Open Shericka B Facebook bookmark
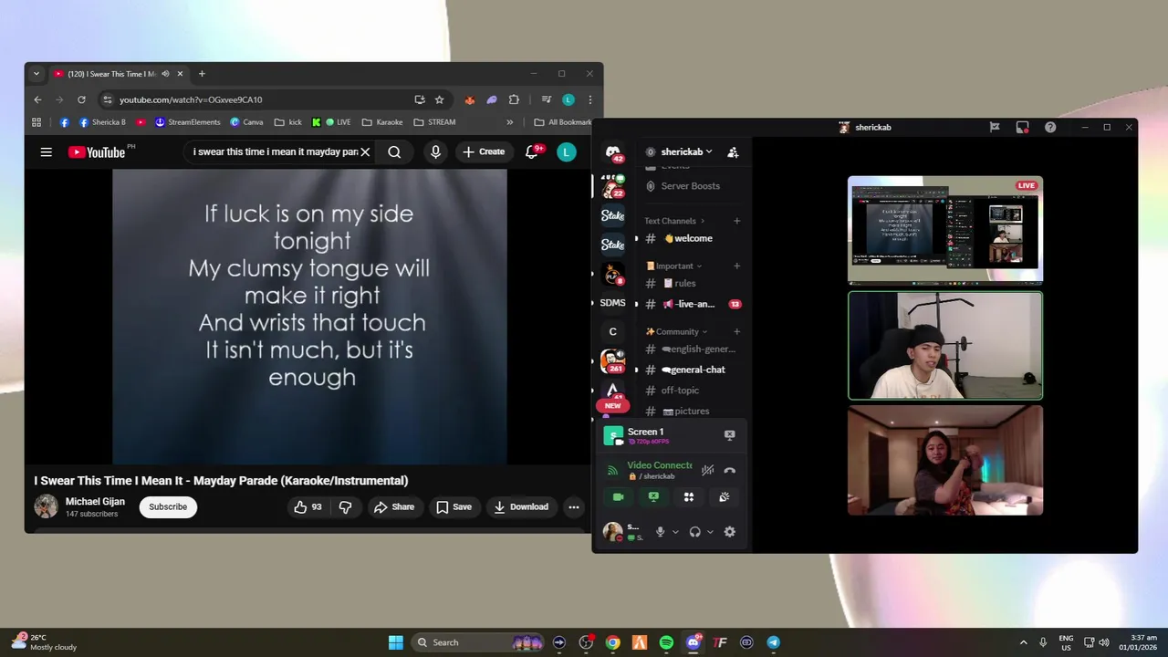The image size is (1168, 657). point(102,122)
